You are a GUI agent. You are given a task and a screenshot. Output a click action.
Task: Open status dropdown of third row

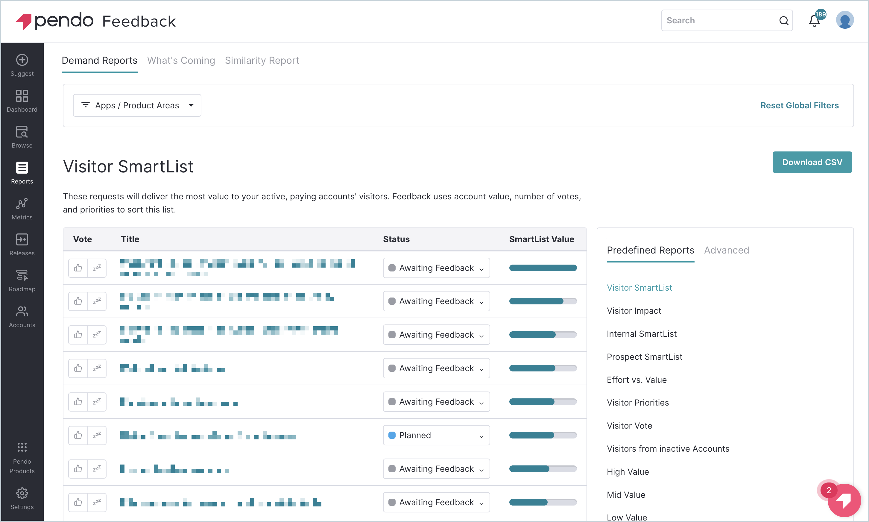click(x=436, y=335)
